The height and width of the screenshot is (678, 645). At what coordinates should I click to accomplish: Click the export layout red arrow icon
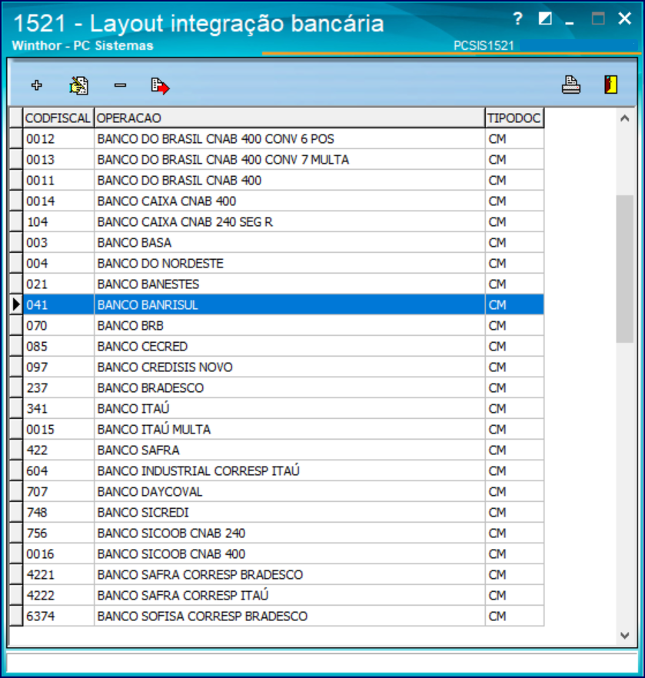tap(160, 85)
